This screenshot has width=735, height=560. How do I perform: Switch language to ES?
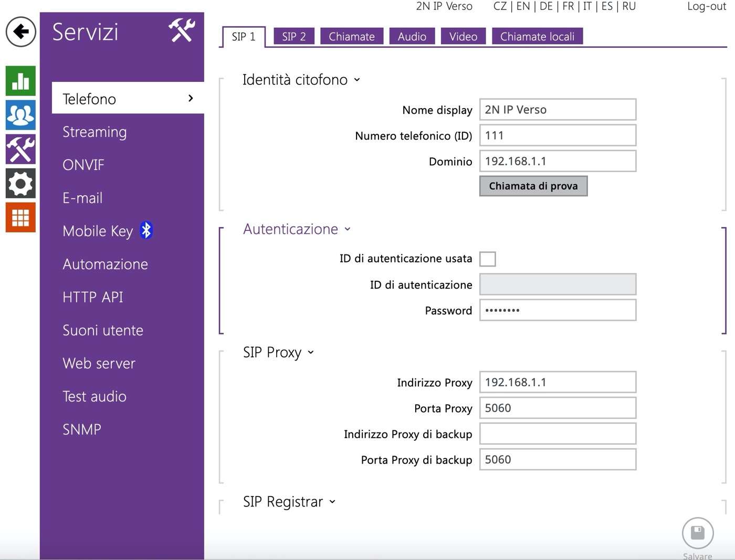(x=607, y=6)
